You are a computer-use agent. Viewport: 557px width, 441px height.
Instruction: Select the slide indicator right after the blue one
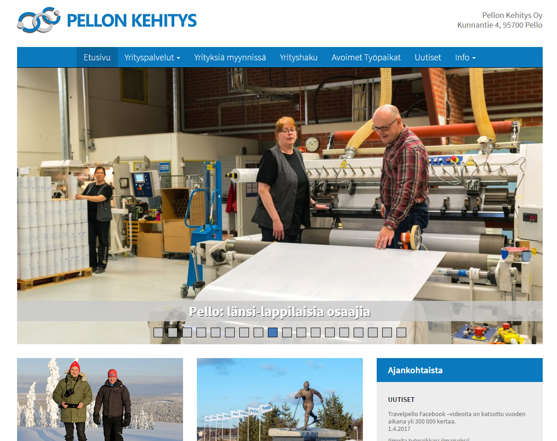(287, 332)
